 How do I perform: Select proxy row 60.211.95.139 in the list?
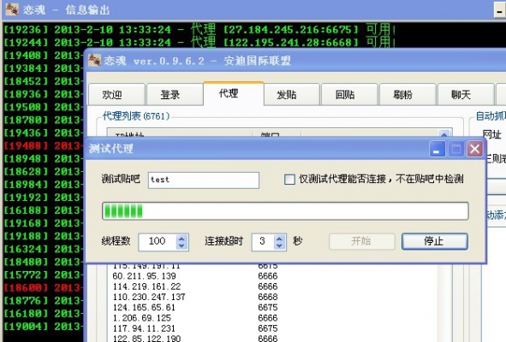195,276
